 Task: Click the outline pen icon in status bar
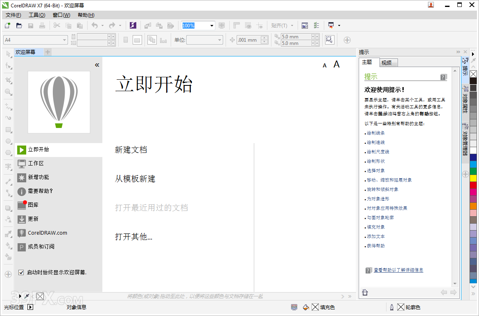392,307
